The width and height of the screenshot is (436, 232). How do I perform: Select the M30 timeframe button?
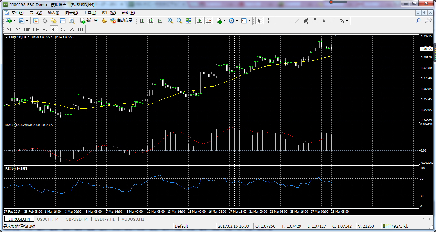(36, 29)
